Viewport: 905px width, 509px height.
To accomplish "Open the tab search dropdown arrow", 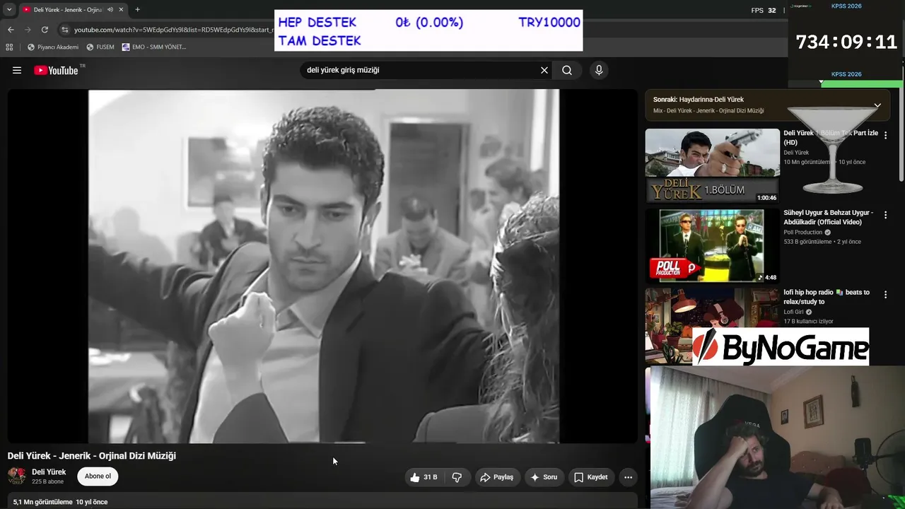I will (9, 10).
